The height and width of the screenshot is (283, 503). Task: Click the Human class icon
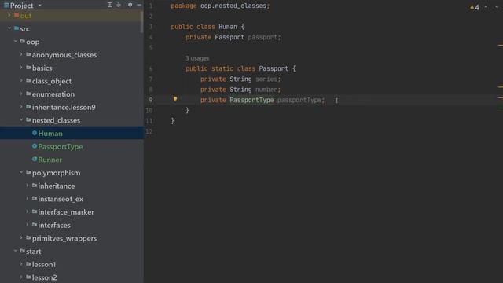click(35, 133)
